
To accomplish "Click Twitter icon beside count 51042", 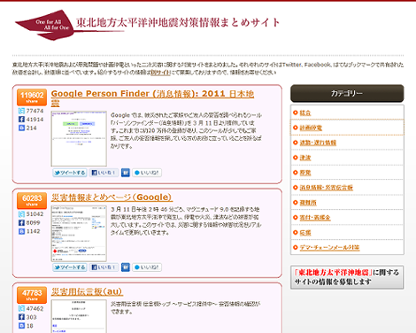I will pos(21,214).
